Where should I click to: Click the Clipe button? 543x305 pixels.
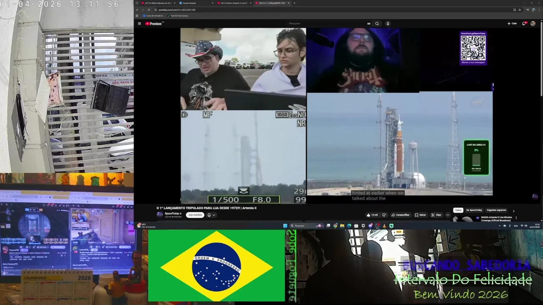coord(437,215)
